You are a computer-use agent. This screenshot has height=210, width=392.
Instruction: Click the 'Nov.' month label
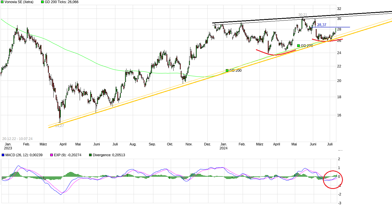189,144
